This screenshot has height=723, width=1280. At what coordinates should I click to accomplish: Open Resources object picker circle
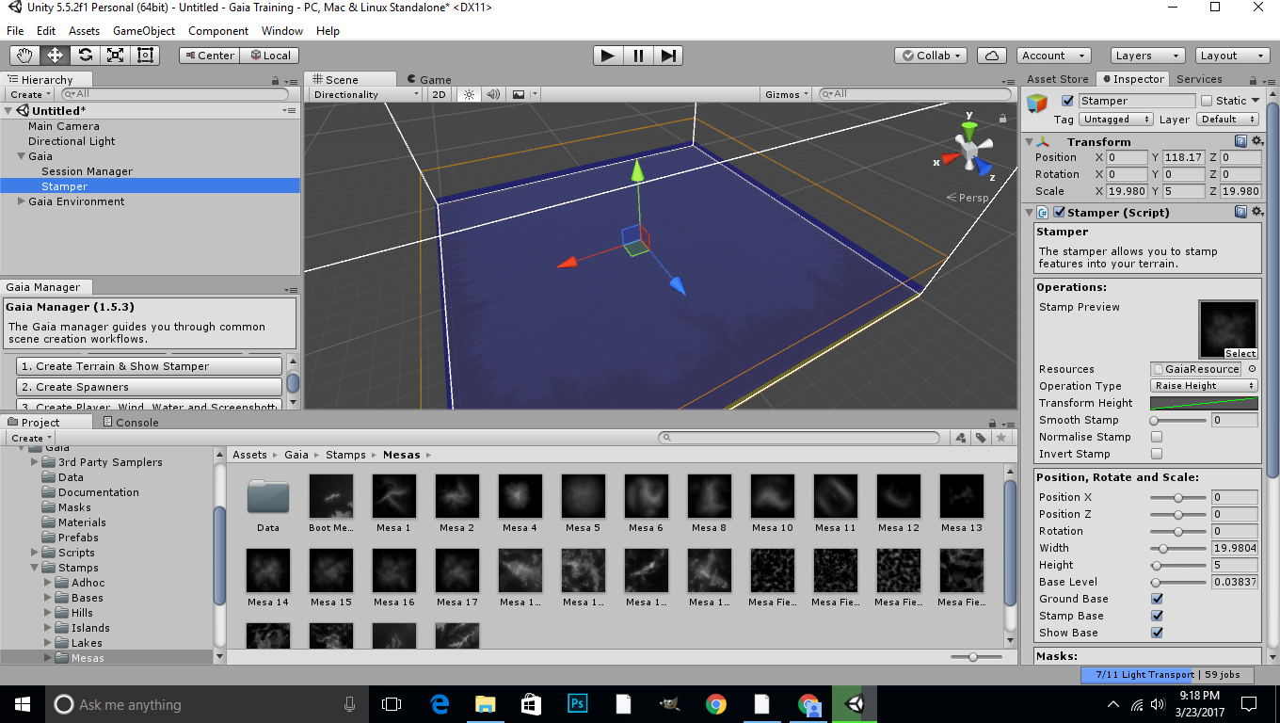[1253, 369]
